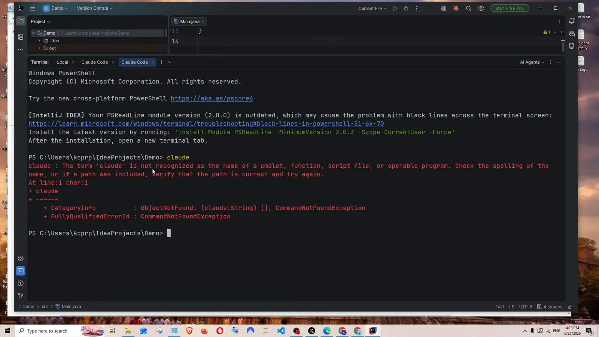Image resolution: width=599 pixels, height=337 pixels.
Task: Toggle read-only lock in status bar
Action: [570, 307]
